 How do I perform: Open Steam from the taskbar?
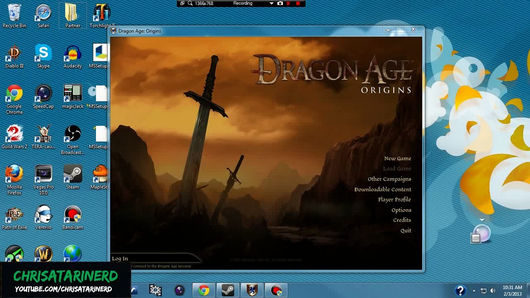[227, 290]
